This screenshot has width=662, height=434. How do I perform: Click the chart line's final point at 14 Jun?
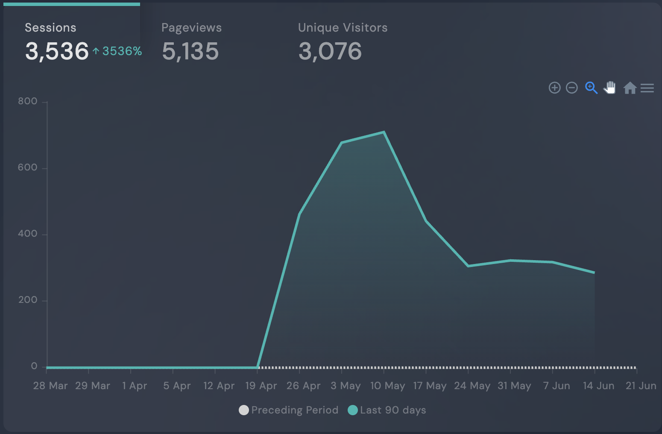coord(594,273)
